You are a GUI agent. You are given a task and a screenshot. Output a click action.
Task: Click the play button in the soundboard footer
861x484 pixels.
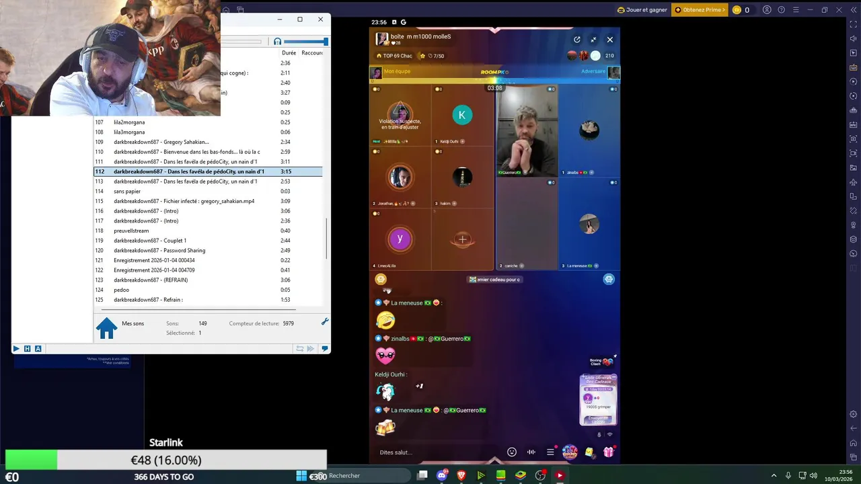[16, 348]
